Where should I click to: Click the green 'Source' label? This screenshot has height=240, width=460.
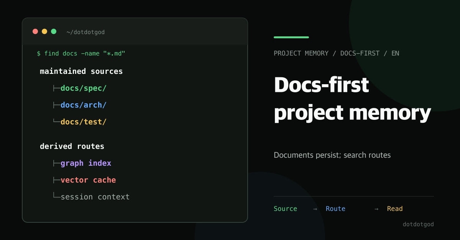pos(286,209)
